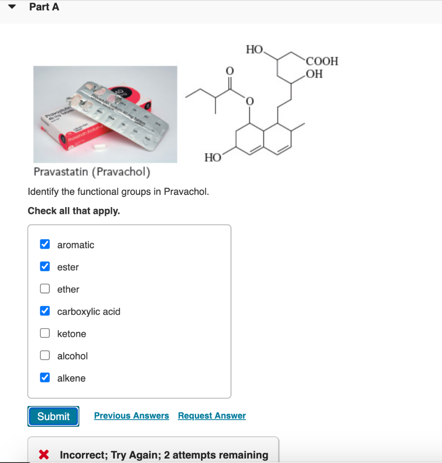This screenshot has height=463, width=442.
Task: Click the Check all that apply text
Action: [x=74, y=211]
